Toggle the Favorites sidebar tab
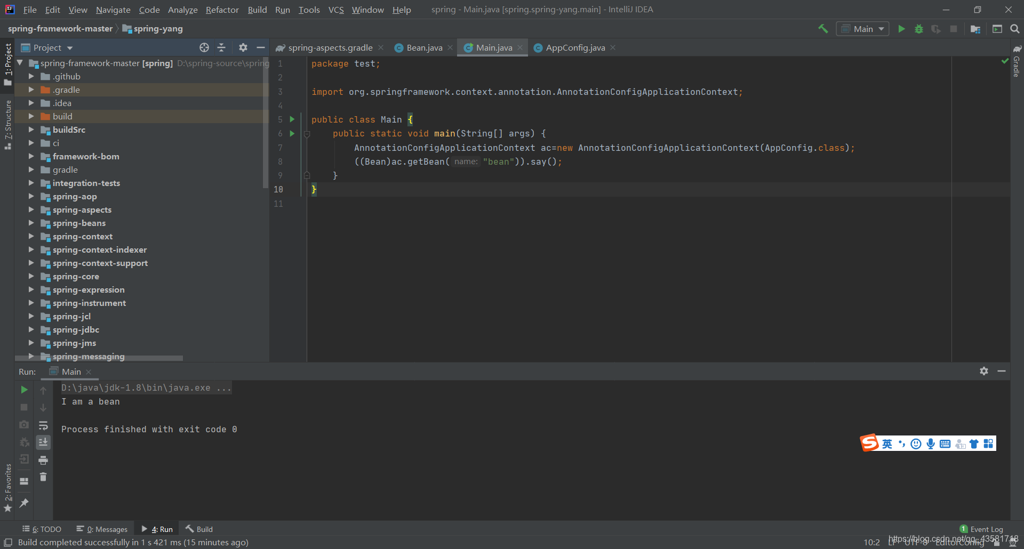This screenshot has height=549, width=1024. [7, 488]
